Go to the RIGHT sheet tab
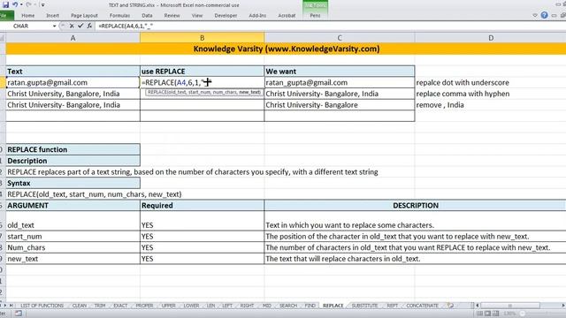Image resolution: width=566 pixels, height=318 pixels. tap(247, 306)
